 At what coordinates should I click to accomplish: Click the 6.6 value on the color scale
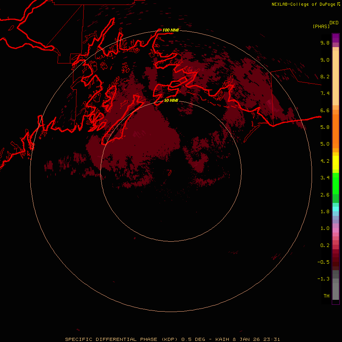(325, 110)
